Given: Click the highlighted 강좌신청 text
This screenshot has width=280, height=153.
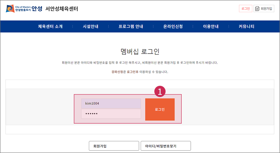Looking at the screenshot, I should pyautogui.click(x=117, y=72).
